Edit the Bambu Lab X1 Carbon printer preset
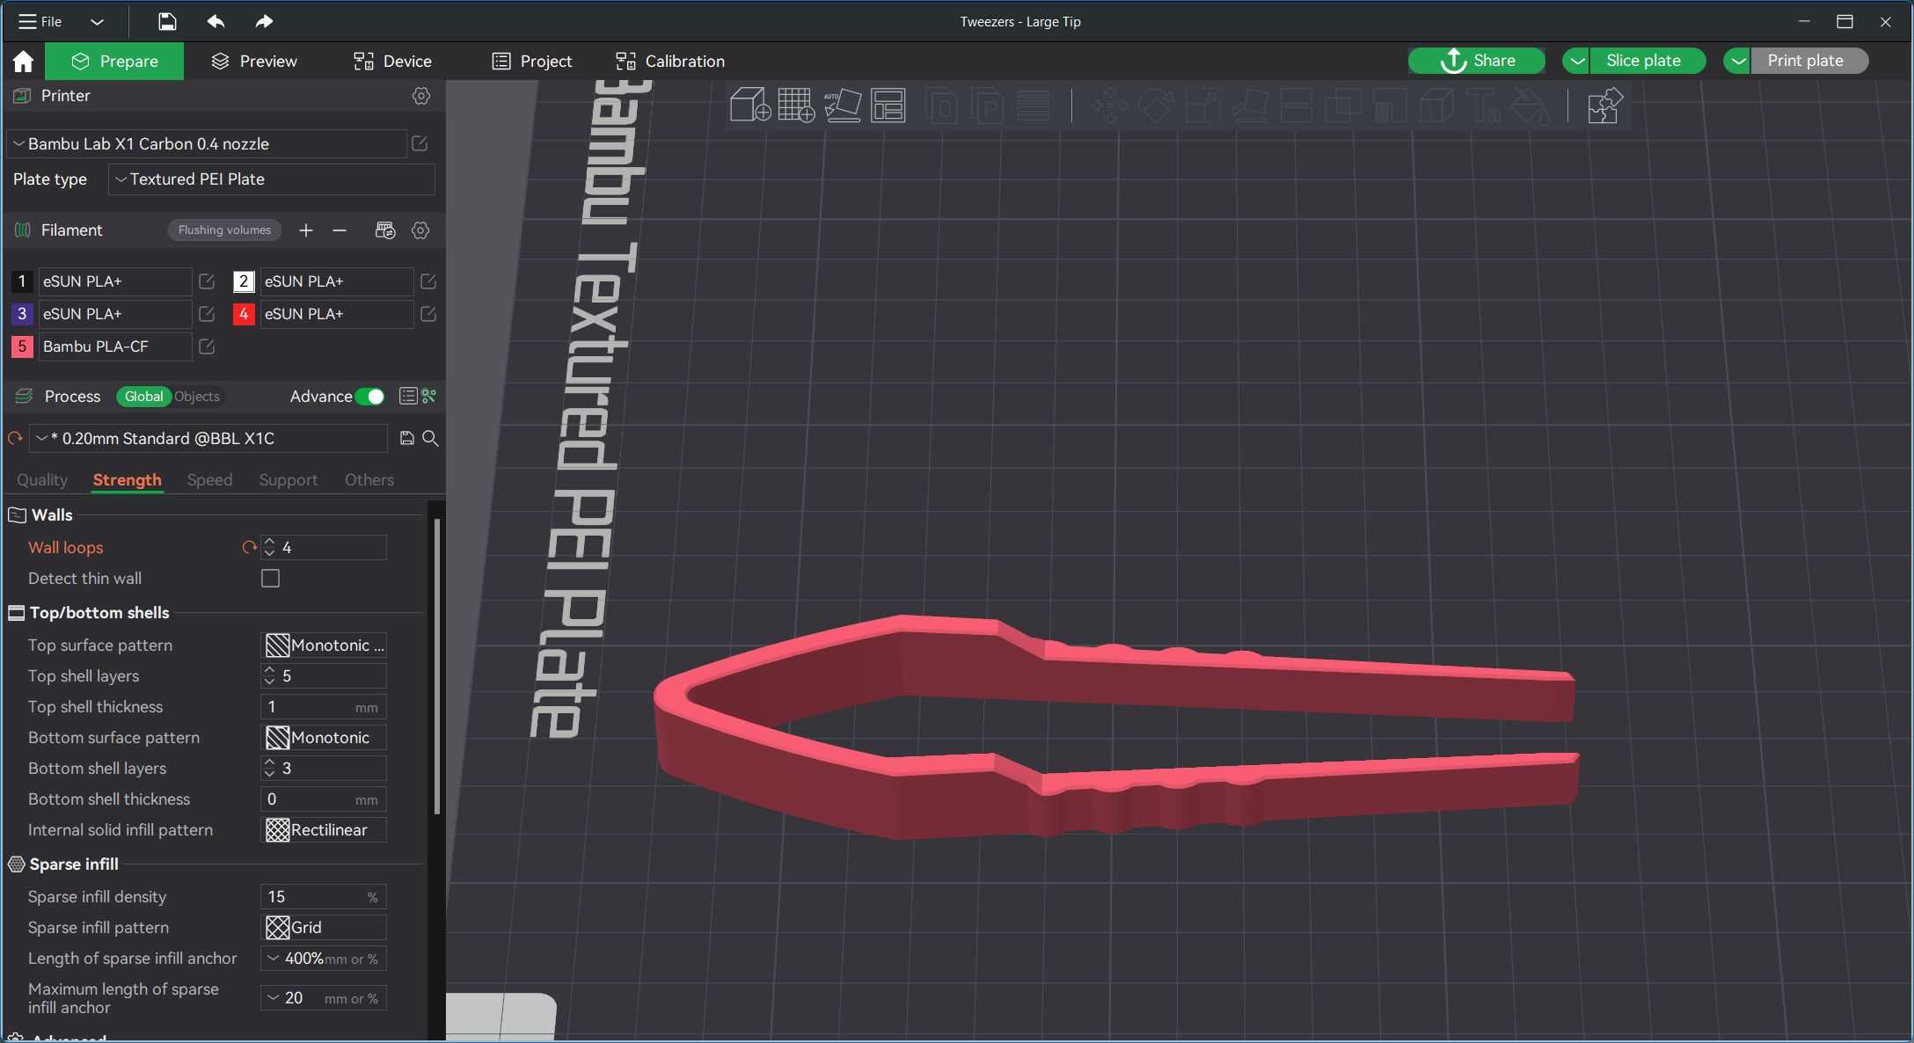The image size is (1914, 1043). point(420,143)
